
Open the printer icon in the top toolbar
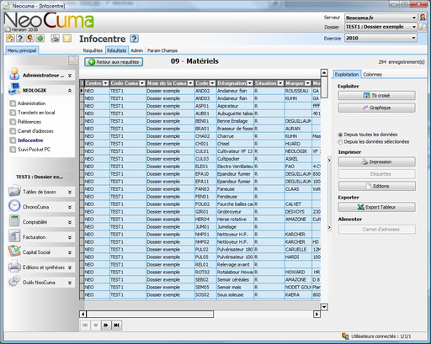click(55, 38)
